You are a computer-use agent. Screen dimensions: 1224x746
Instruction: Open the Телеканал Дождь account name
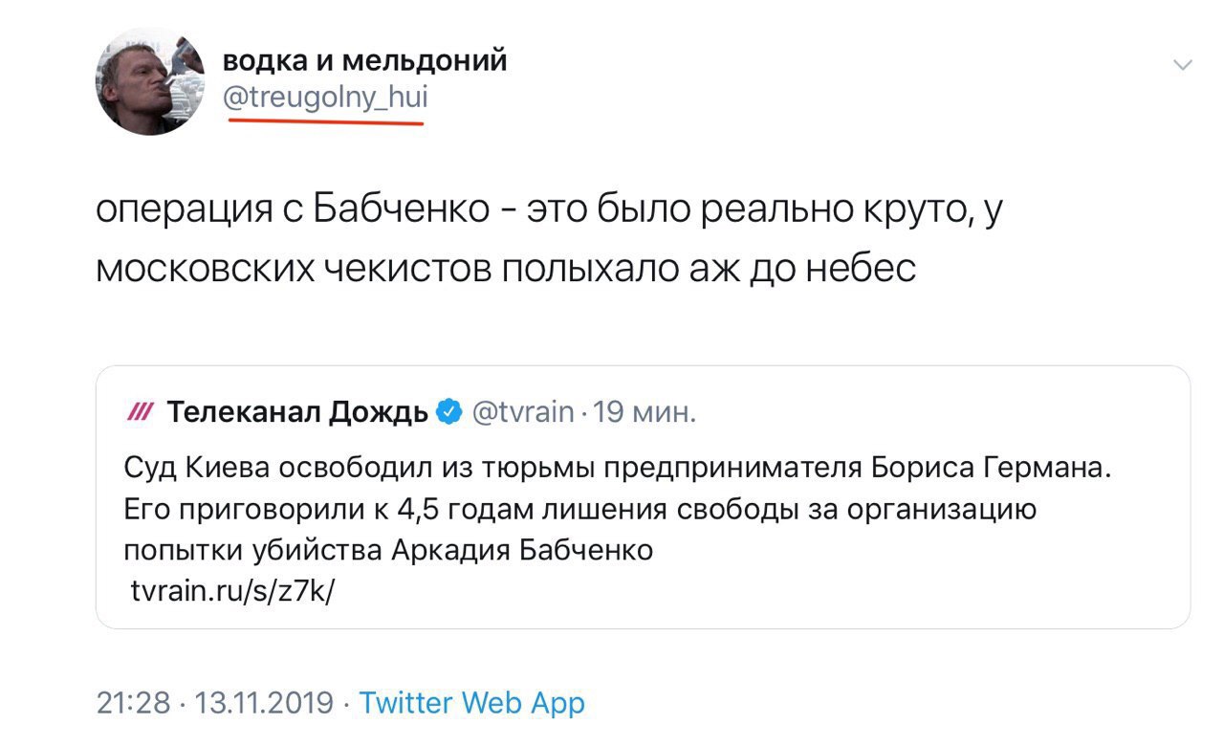297,413
